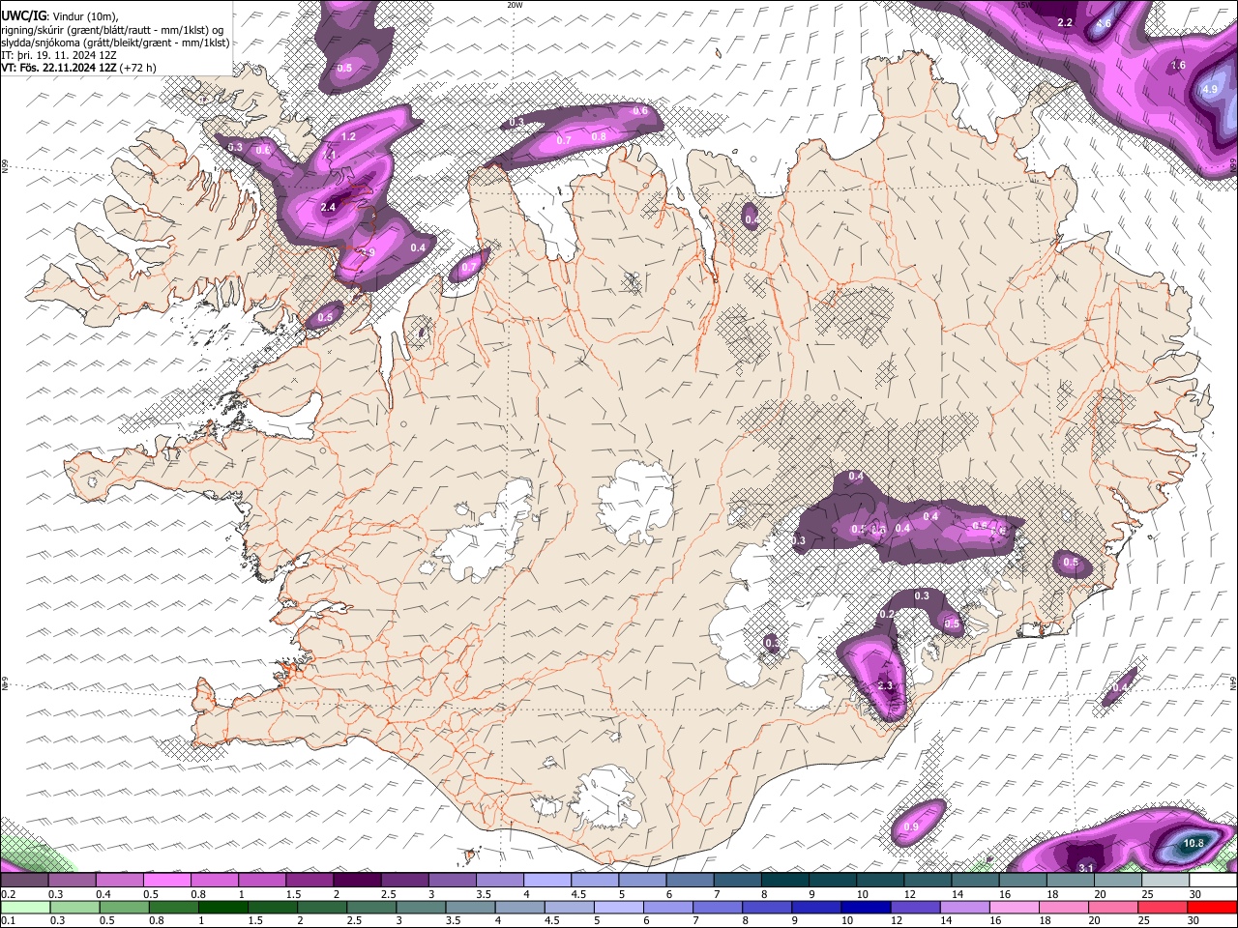
Task: Pick the palest green 0.1 swatch in rain legend
Action: click(24, 908)
